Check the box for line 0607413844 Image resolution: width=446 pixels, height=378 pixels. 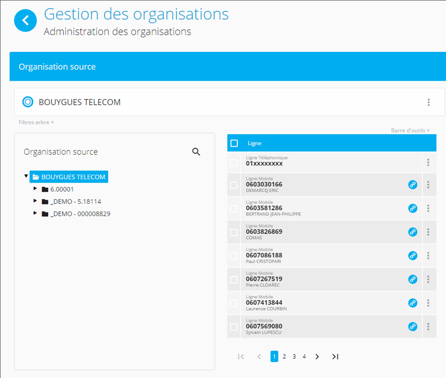coord(234,303)
